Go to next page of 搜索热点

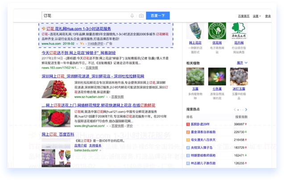point(246,110)
